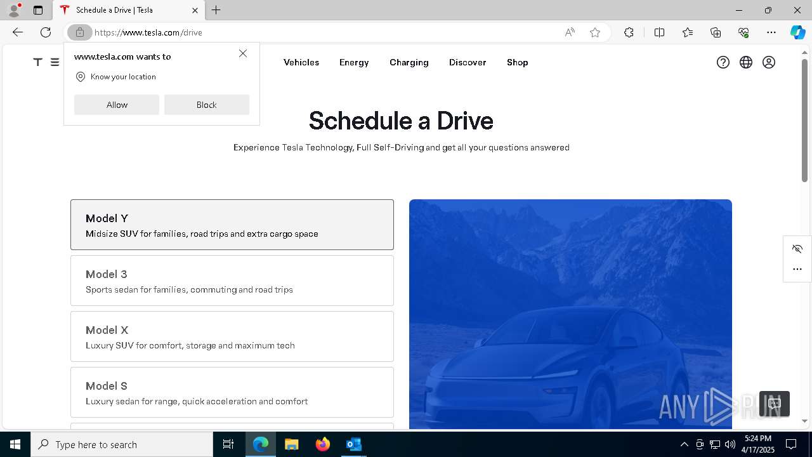Viewport: 812px width, 457px height.
Task: Click the Schedule a Drive heading
Action: (401, 121)
